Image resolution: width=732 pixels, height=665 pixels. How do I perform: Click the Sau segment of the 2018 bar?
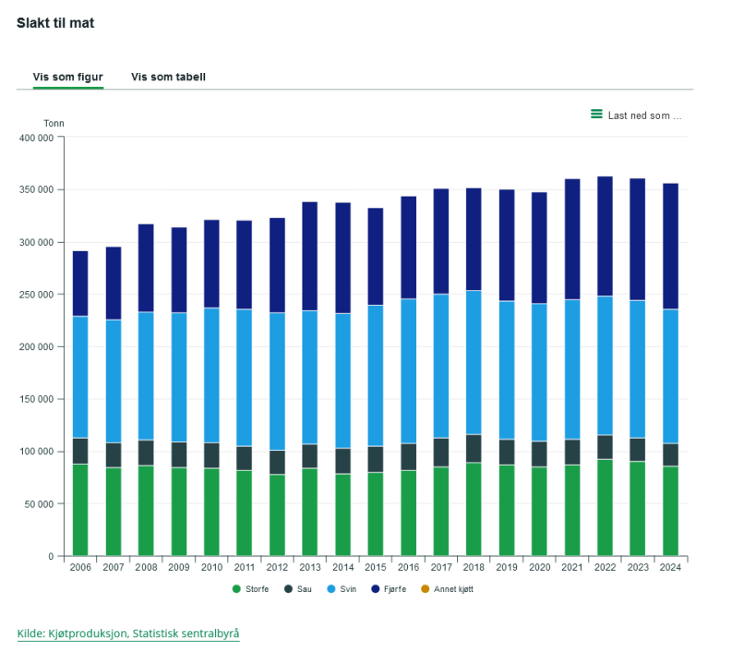tap(474, 449)
